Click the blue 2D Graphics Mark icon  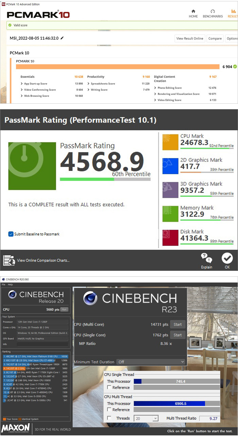coord(170,166)
